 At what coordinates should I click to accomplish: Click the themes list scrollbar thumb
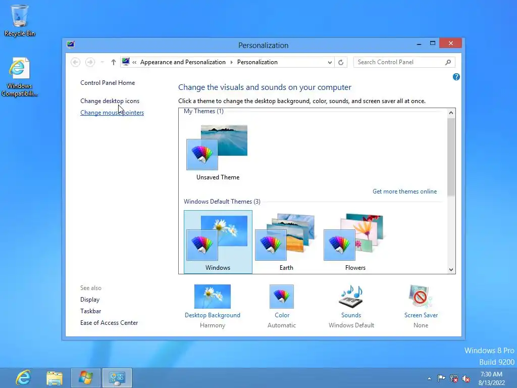(x=451, y=157)
